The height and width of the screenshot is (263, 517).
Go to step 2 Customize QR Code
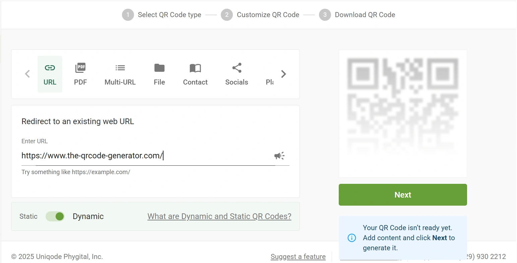click(x=260, y=15)
